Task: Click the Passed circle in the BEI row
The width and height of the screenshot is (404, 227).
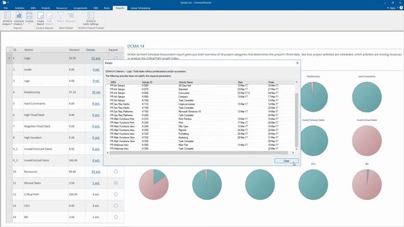Action: point(116,217)
